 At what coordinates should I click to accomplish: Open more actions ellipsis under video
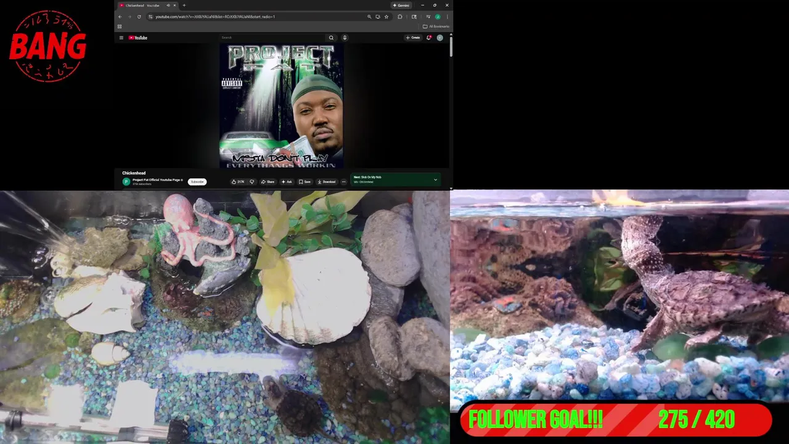(344, 181)
